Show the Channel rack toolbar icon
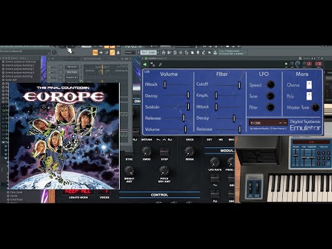Image resolution: width=332 pixels, height=249 pixels. pos(175,53)
